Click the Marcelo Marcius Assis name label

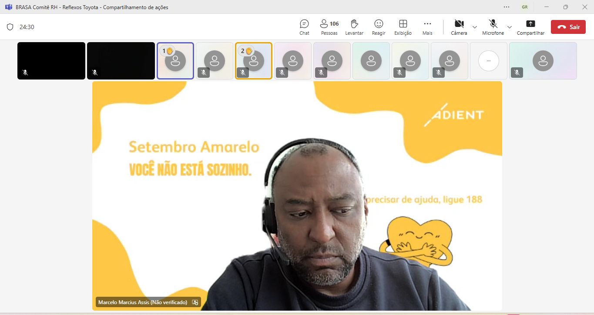142,302
